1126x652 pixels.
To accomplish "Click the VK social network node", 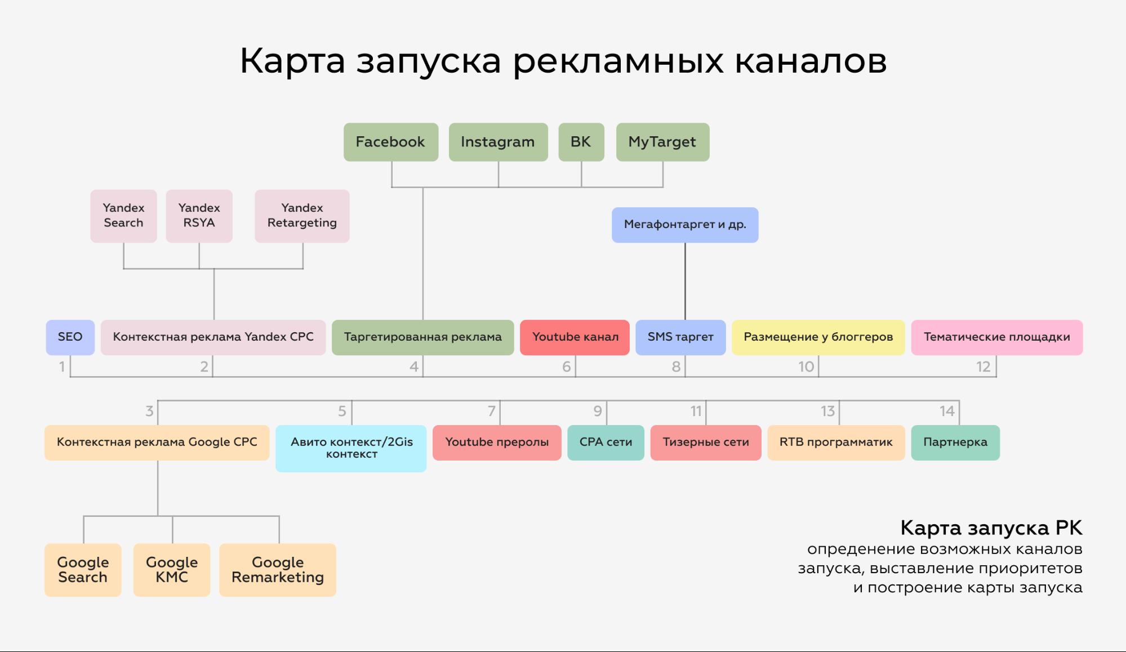I will (x=581, y=141).
